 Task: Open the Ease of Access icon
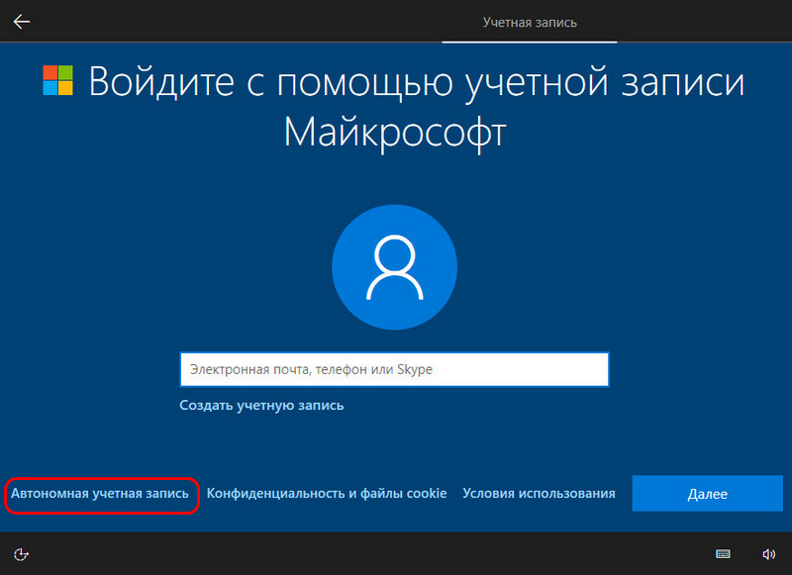point(21,554)
